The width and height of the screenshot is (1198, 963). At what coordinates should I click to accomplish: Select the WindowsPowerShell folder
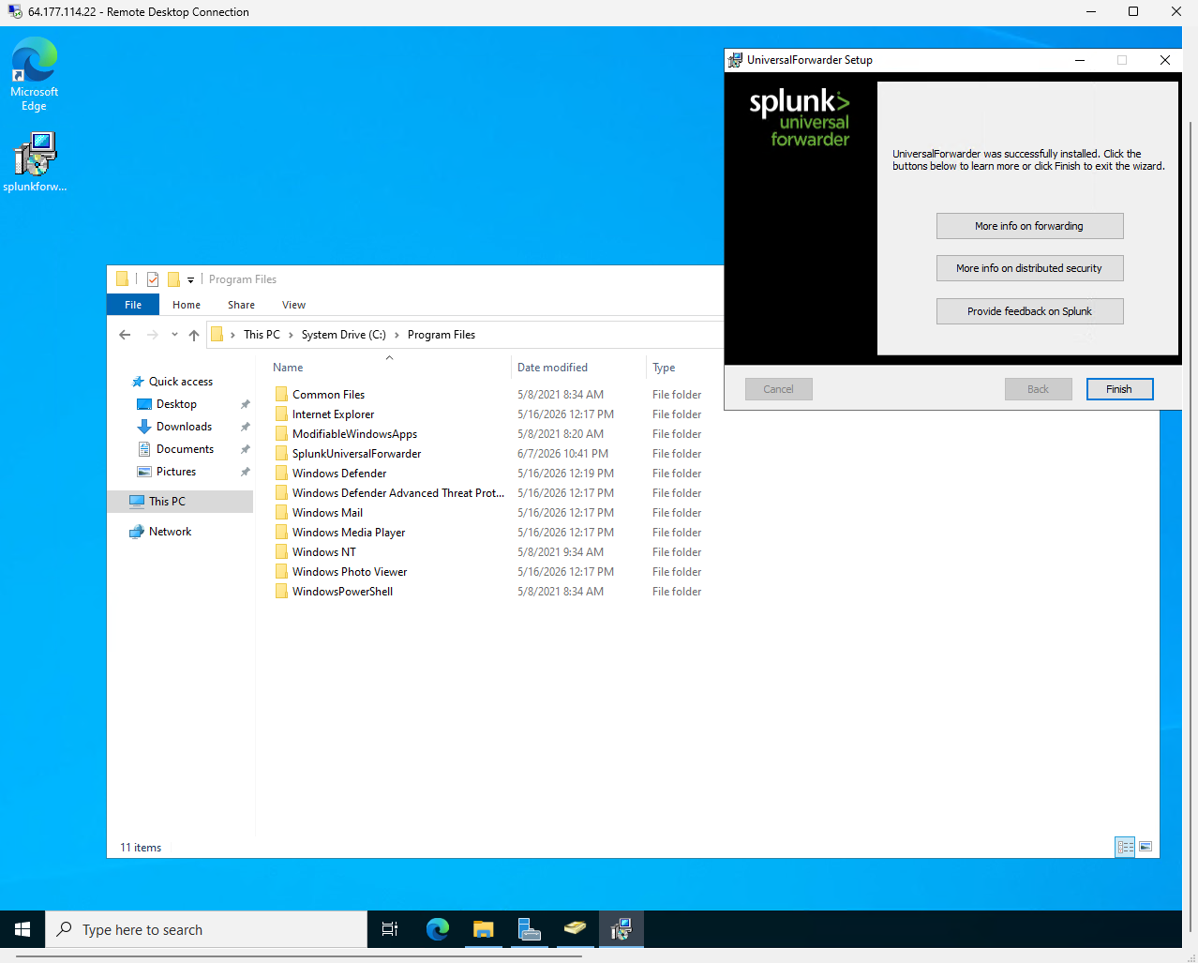[342, 592]
